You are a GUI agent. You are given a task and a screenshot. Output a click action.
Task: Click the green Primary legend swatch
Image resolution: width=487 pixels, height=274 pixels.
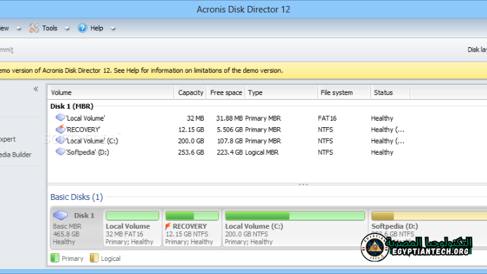(55, 258)
